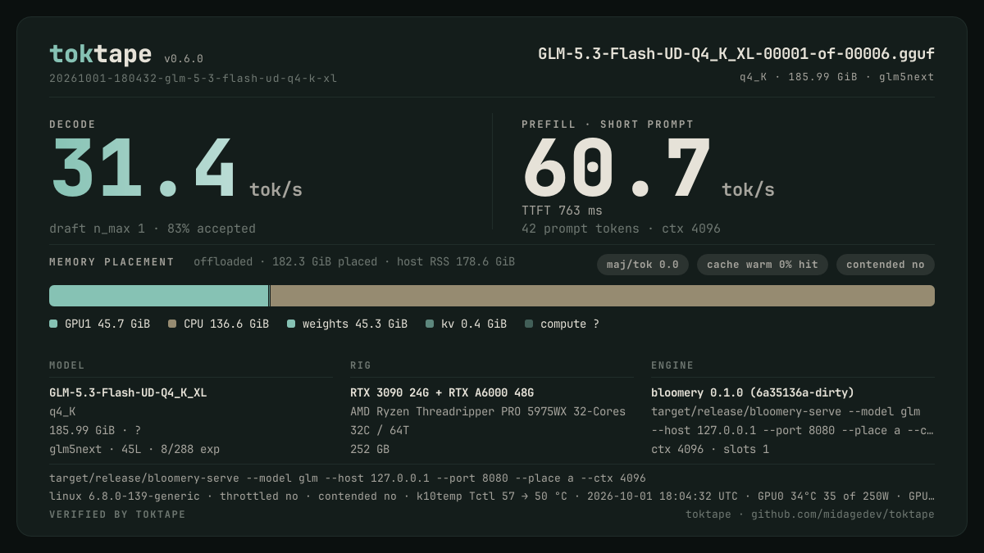Click weights 45.3 GiB legend label
This screenshot has height=553, width=984.
pyautogui.click(x=355, y=324)
